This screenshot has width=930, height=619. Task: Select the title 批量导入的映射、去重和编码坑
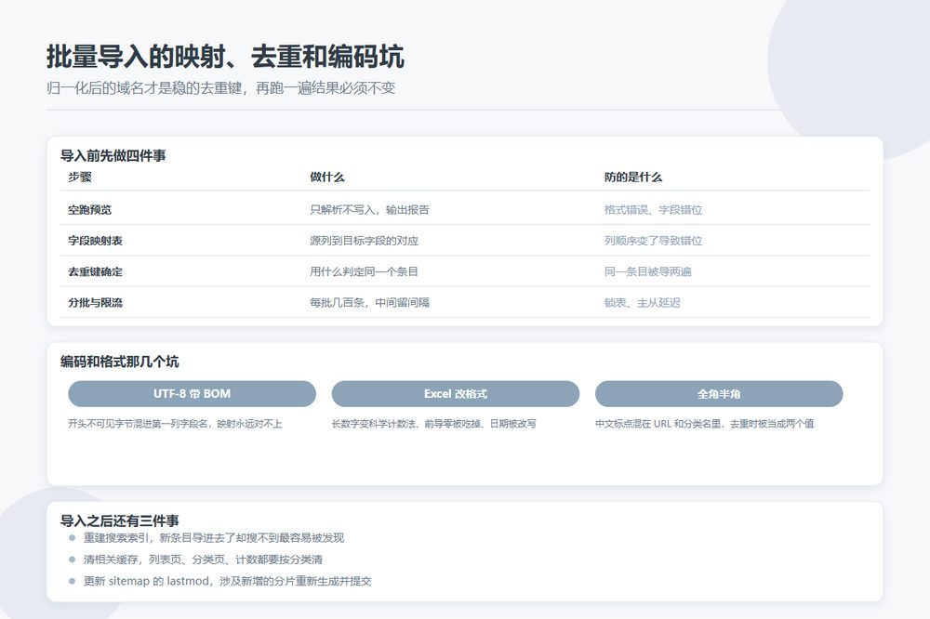pyautogui.click(x=225, y=57)
